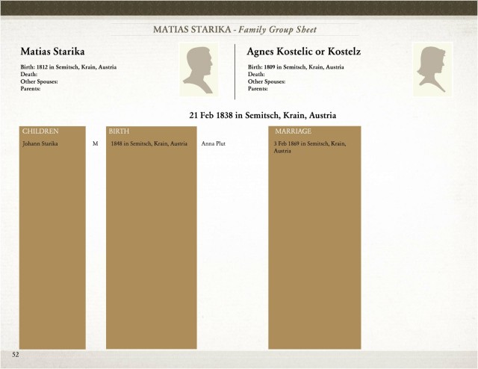Screen dimensions: 478x369
Task: Click Matias Starika's male silhouette portrait
Action: (x=199, y=69)
